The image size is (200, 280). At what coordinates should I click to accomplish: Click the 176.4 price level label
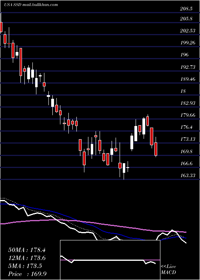point(186,127)
